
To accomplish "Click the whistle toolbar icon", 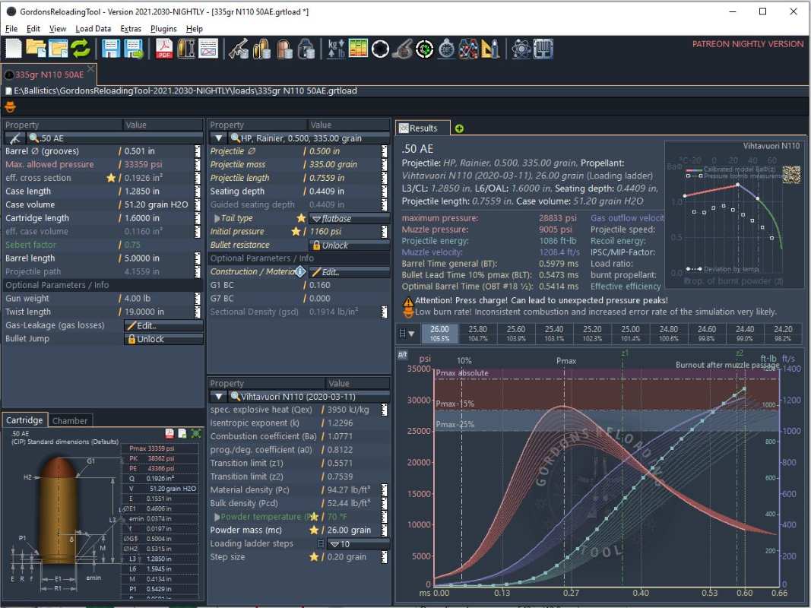I will pos(402,49).
